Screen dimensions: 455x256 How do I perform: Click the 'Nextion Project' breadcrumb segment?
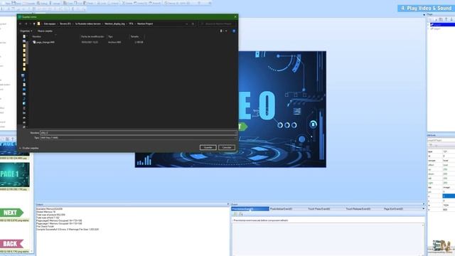tap(145, 23)
